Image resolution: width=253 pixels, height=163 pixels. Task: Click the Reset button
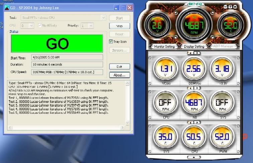point(119,34)
